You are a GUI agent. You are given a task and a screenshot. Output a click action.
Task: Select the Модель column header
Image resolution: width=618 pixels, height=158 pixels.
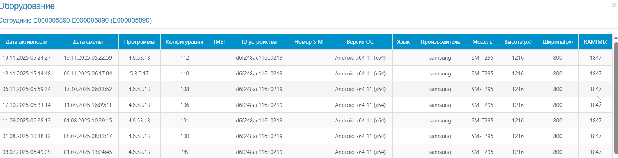(483, 42)
